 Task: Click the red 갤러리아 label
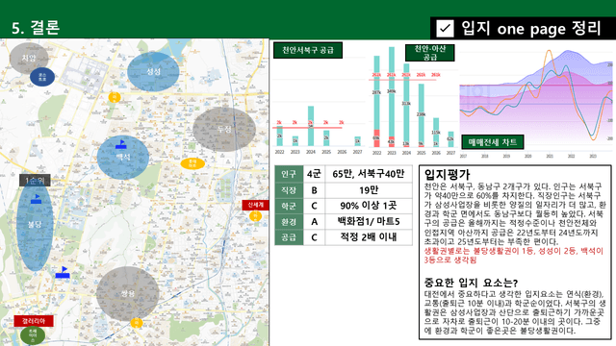click(x=34, y=321)
